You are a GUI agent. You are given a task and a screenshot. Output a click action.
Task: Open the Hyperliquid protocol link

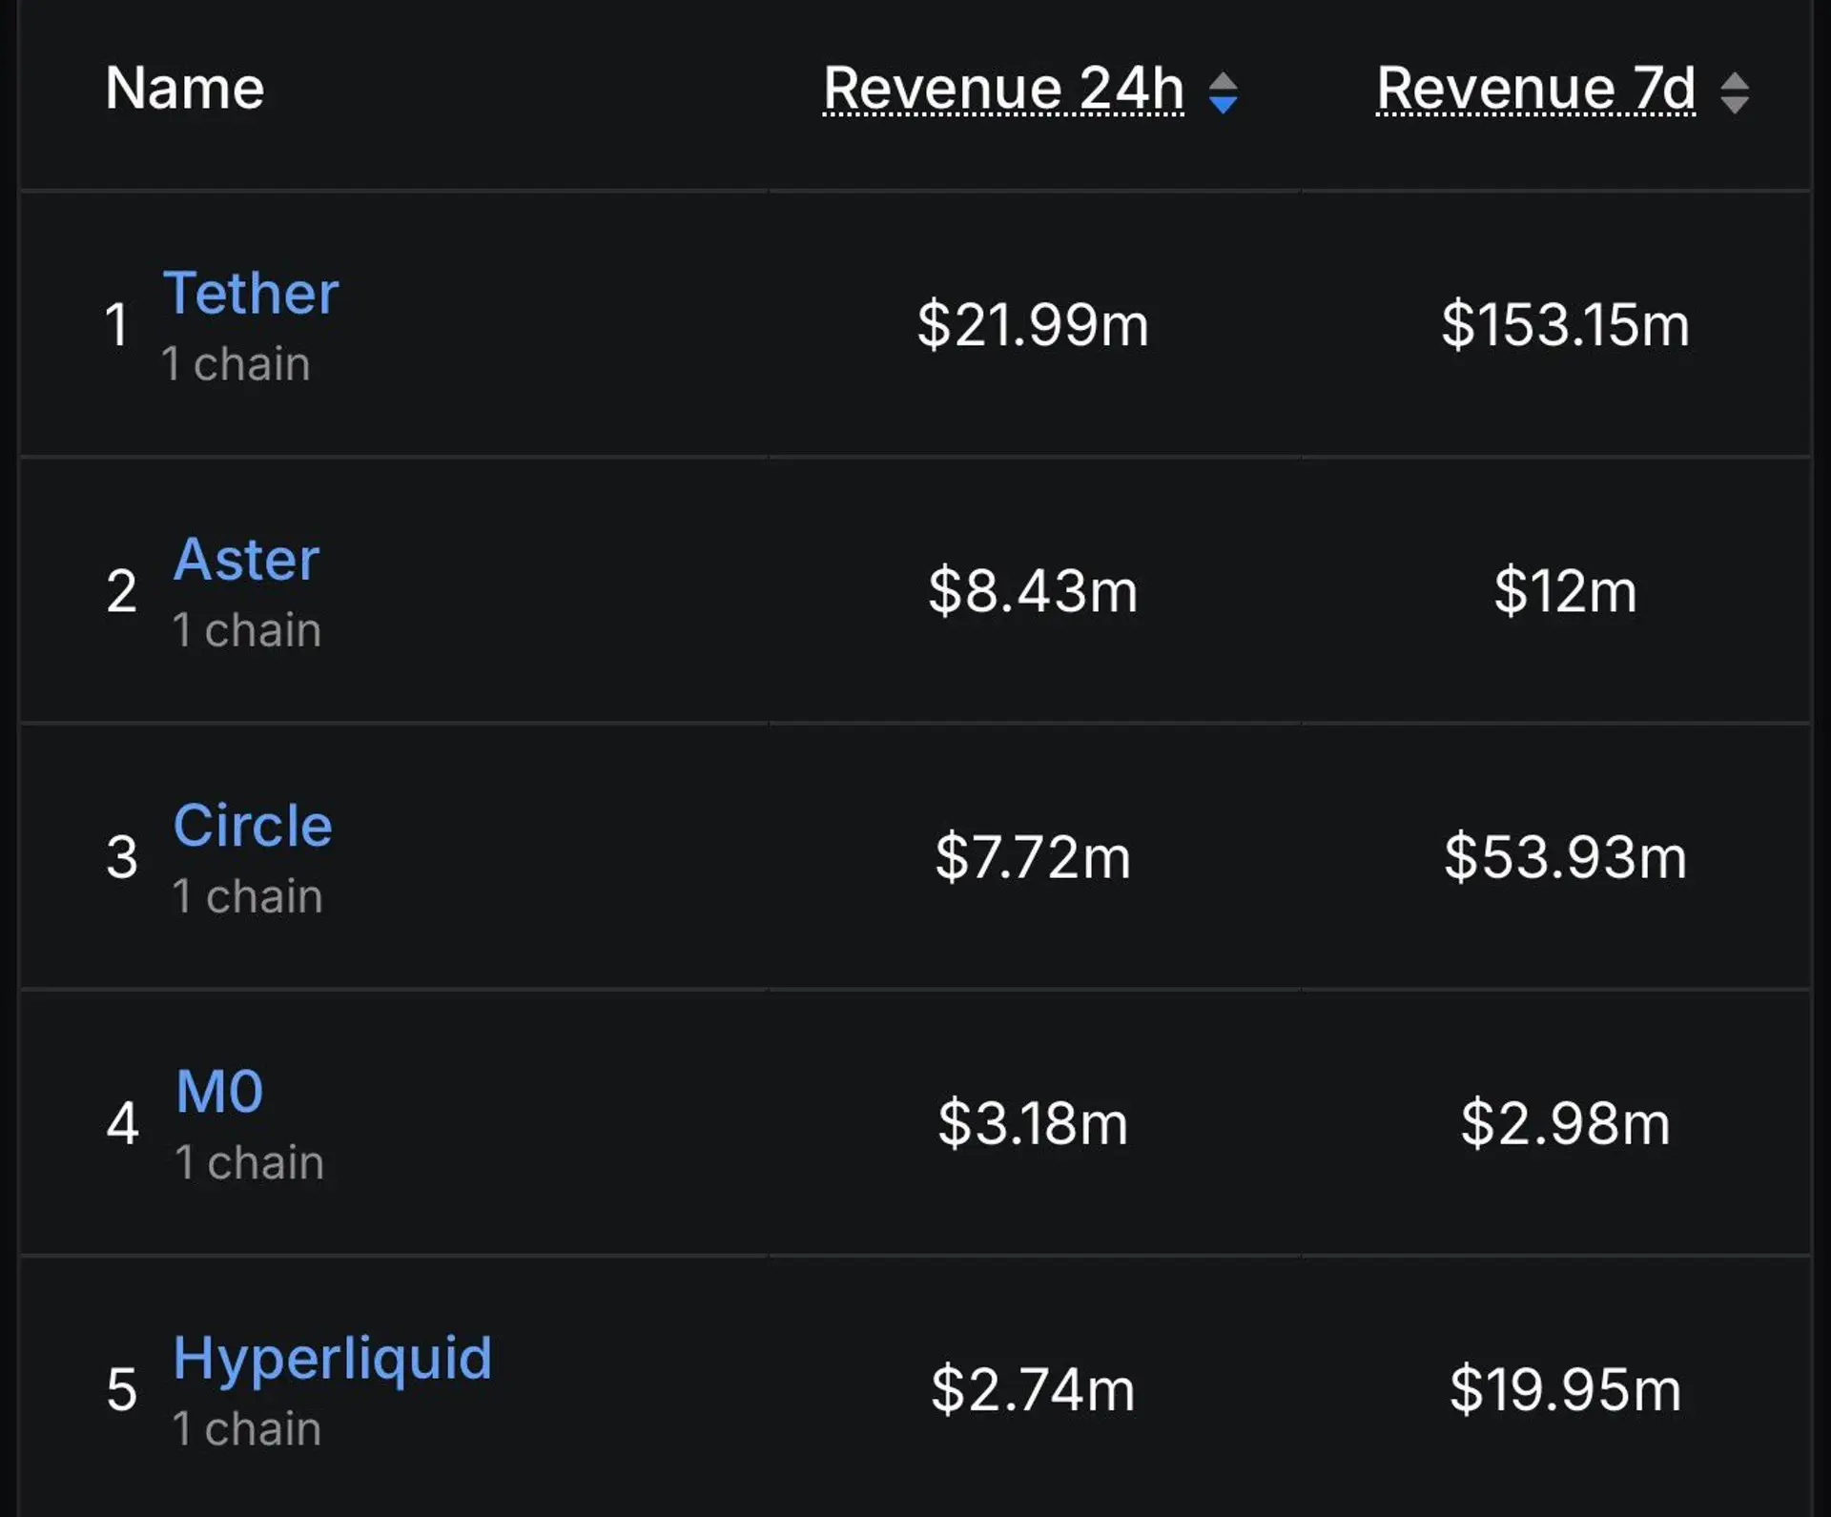click(x=332, y=1357)
